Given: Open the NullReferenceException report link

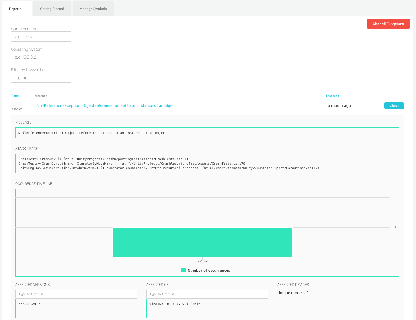Looking at the screenshot, I should coord(106,106).
